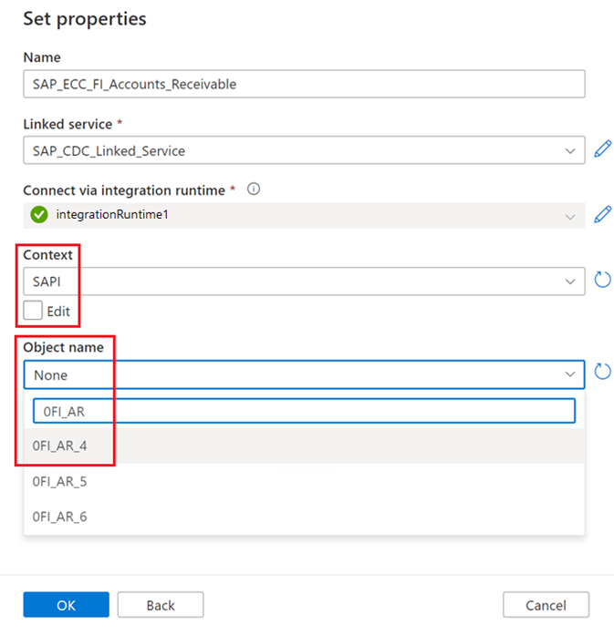The width and height of the screenshot is (614, 635).
Task: Cancel the Set properties dialog
Action: (x=546, y=605)
